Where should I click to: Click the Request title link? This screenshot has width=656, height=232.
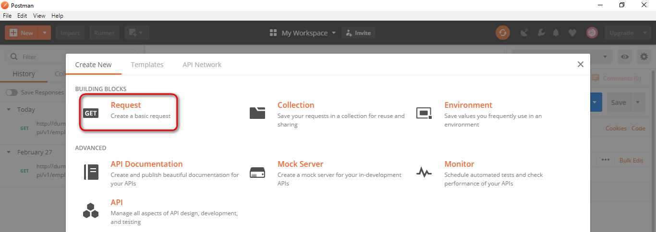pyautogui.click(x=126, y=105)
